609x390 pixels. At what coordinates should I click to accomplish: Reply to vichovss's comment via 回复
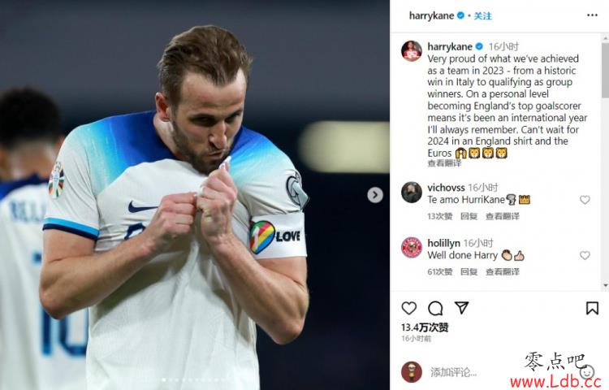(x=469, y=216)
